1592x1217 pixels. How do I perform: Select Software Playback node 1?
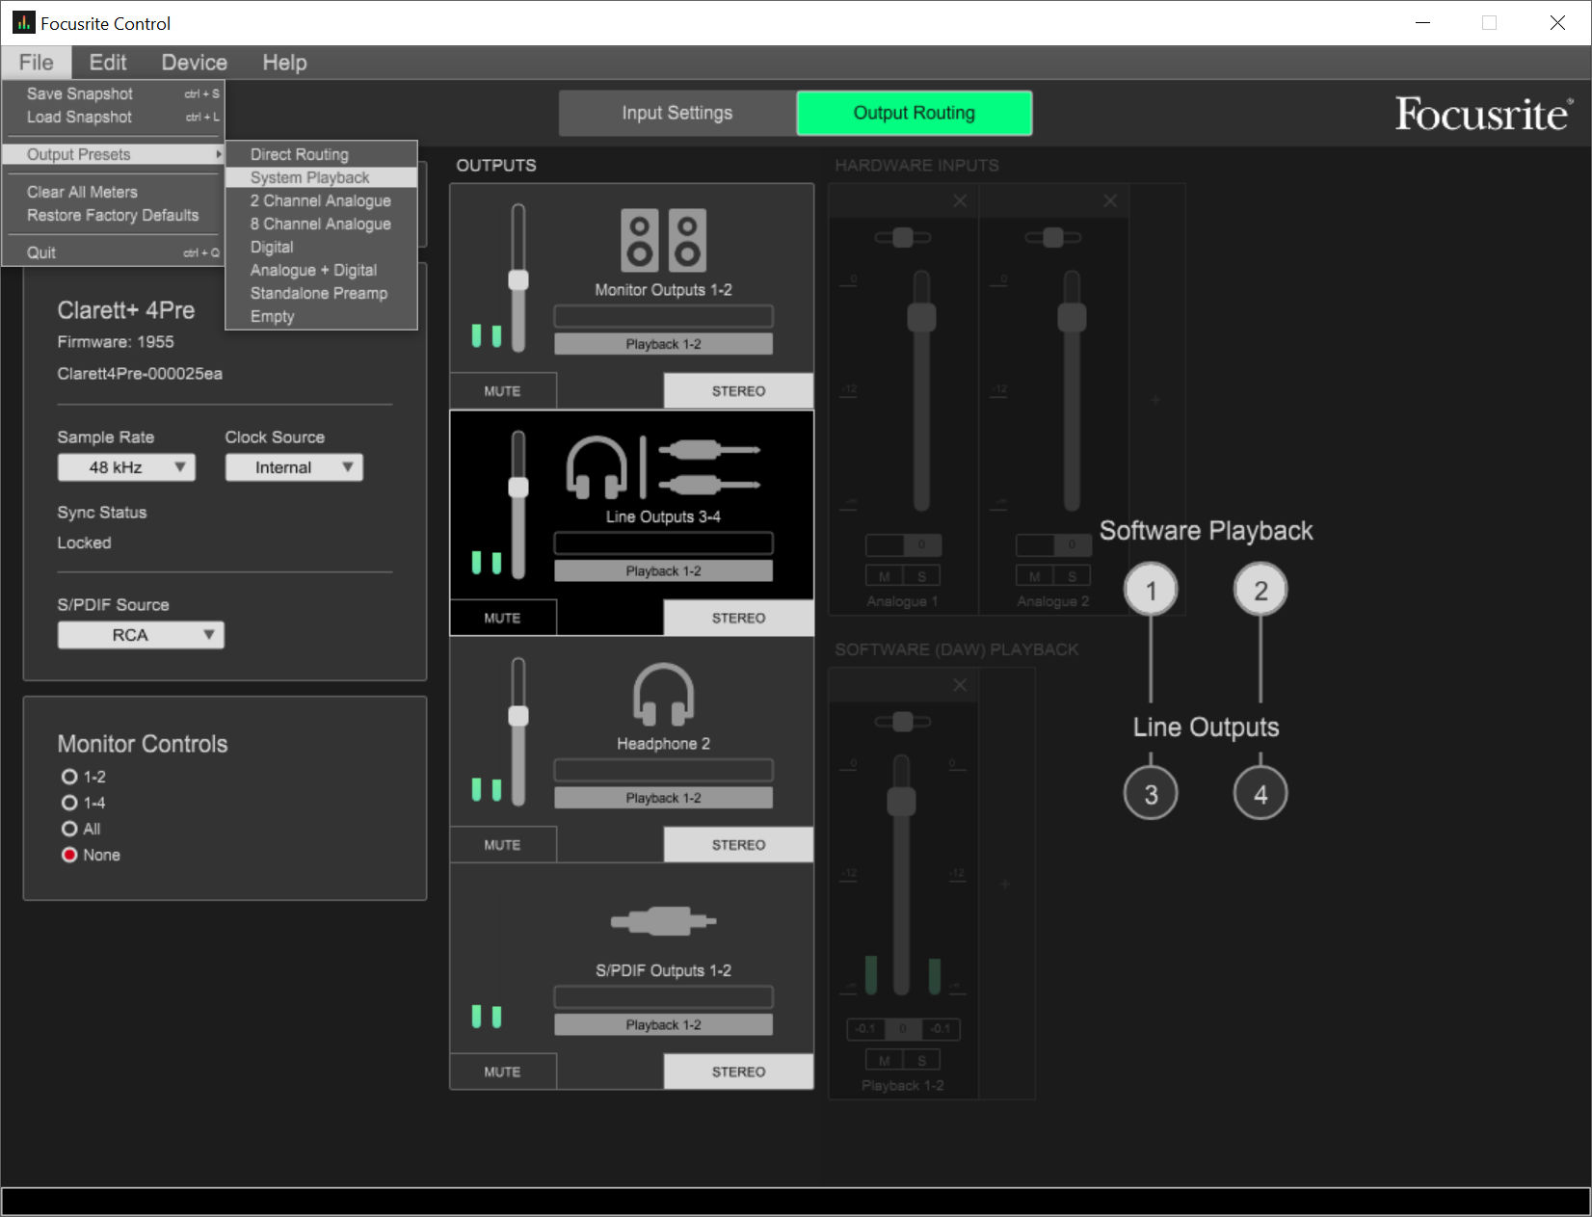[1151, 590]
